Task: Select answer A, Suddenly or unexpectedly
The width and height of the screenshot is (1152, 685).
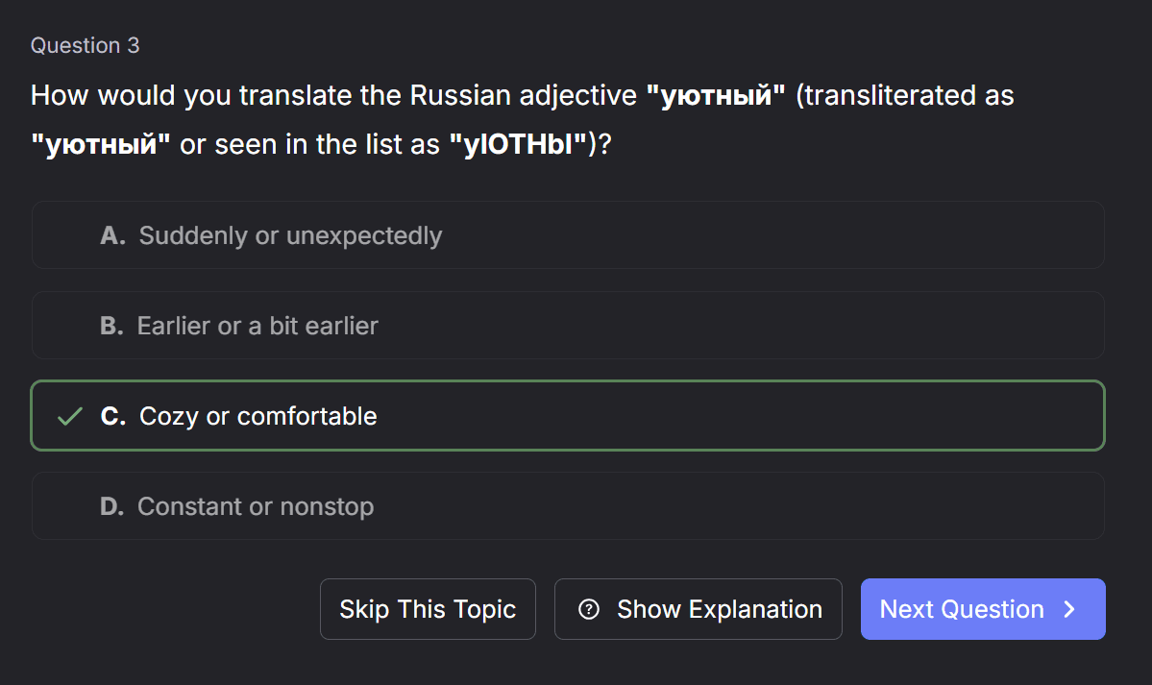Action: (x=568, y=235)
